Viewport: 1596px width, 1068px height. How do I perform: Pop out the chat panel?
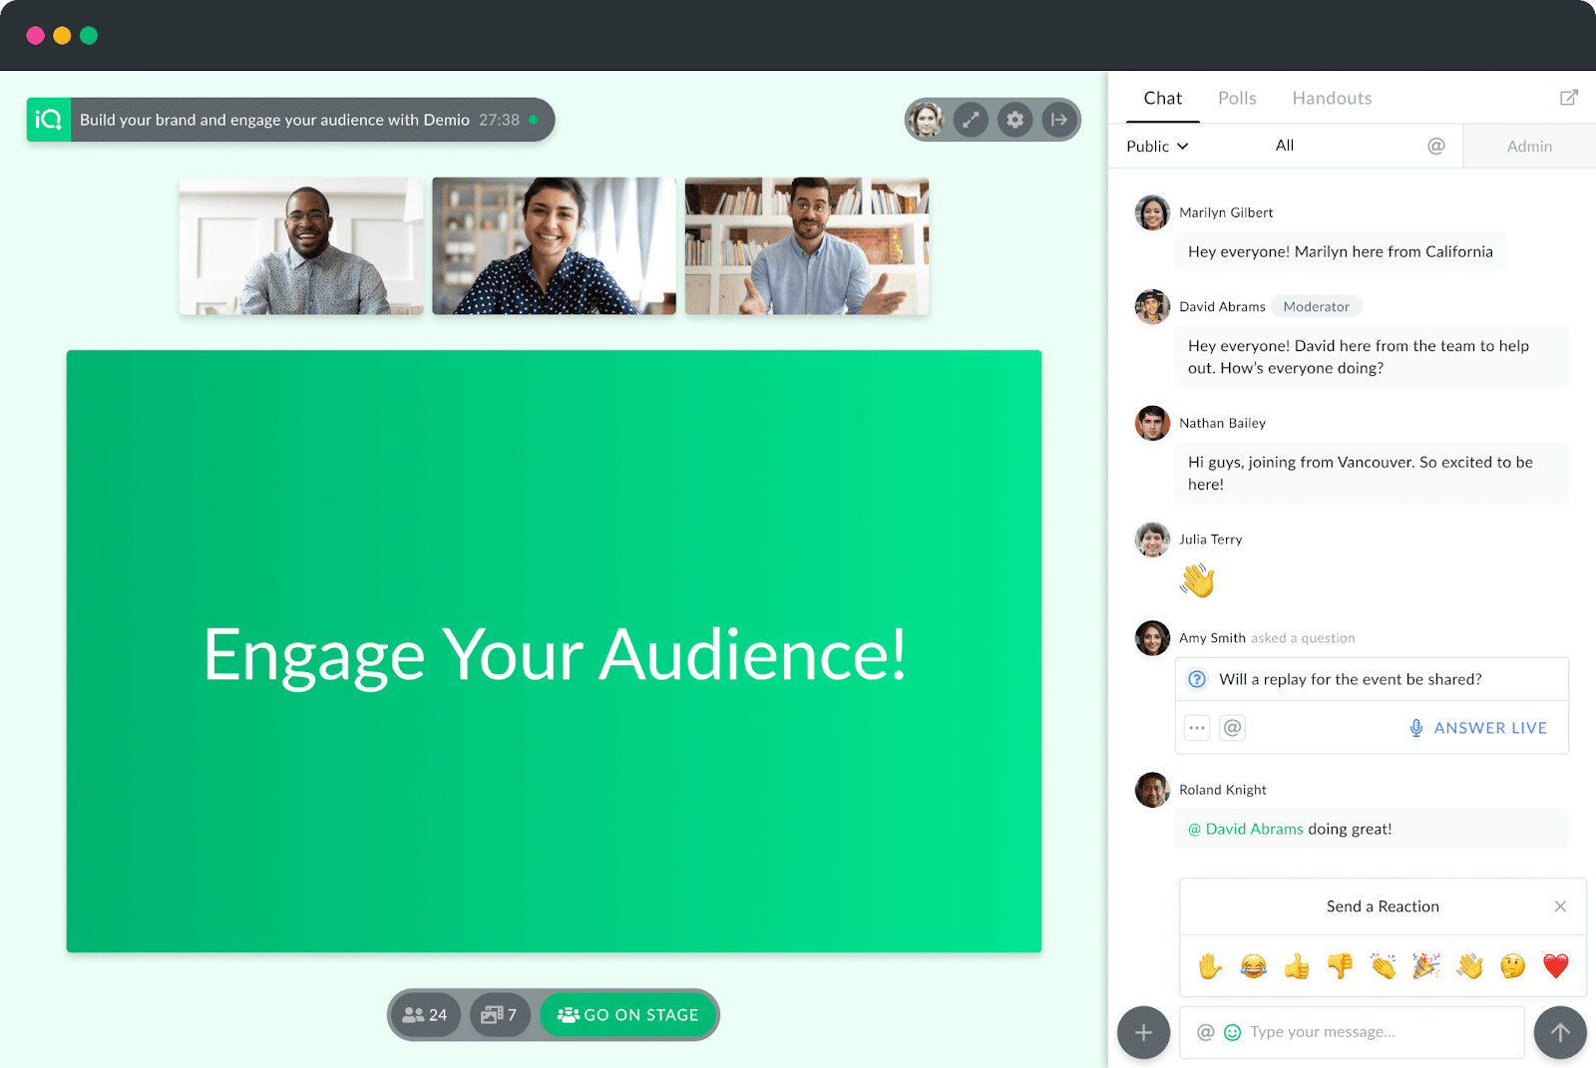[x=1567, y=97]
